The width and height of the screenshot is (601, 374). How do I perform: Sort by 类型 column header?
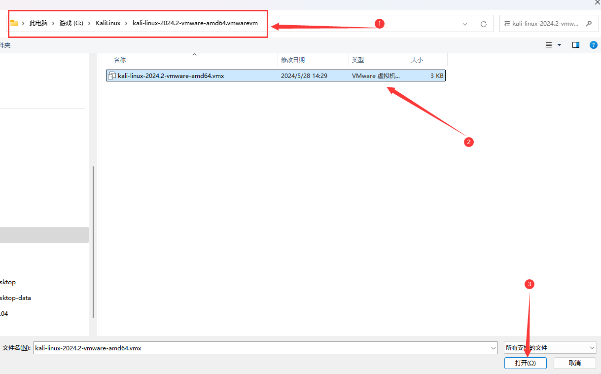coord(378,60)
